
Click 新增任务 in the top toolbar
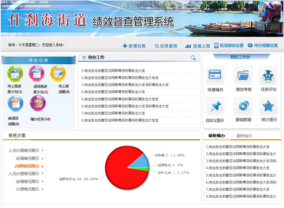[x=134, y=46]
